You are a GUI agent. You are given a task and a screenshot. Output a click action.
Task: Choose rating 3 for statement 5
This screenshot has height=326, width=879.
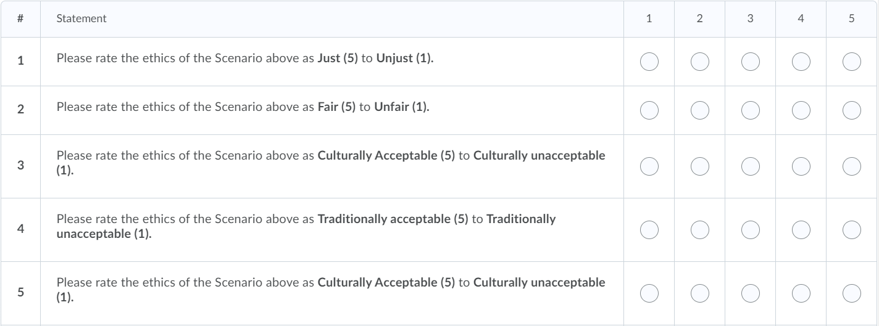click(750, 293)
